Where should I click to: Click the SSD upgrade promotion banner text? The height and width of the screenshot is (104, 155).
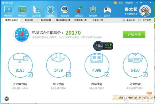(136, 98)
